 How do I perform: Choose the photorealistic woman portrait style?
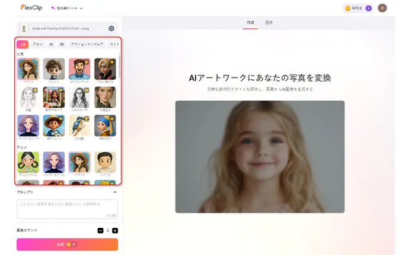[x=105, y=97]
